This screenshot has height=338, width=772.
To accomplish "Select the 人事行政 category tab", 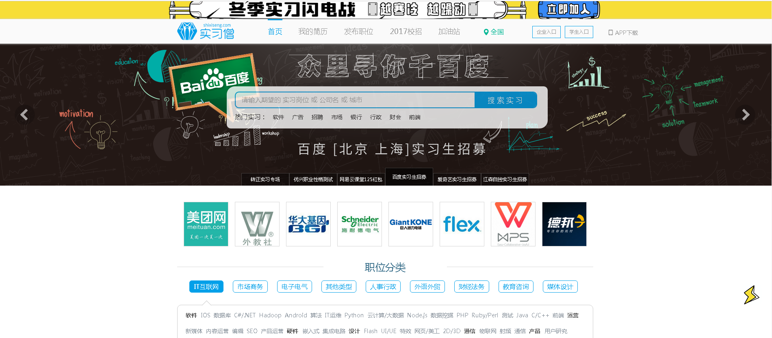I will point(383,287).
